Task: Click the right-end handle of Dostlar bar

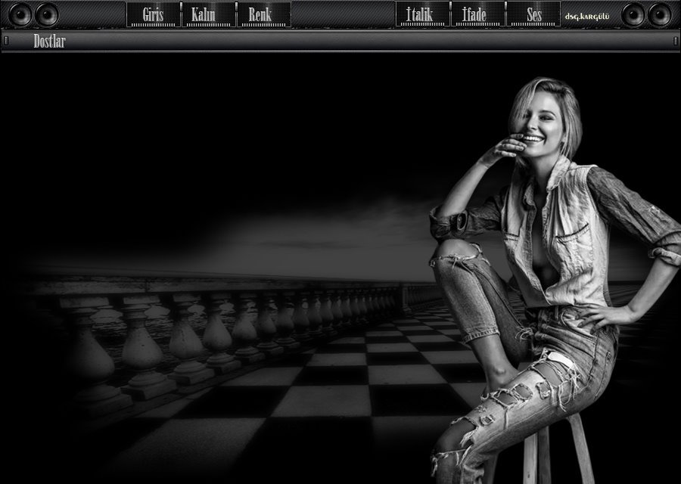Action: click(x=675, y=41)
